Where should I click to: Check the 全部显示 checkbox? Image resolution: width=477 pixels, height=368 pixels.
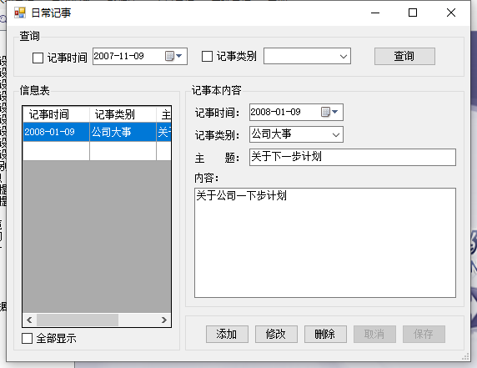coord(27,338)
